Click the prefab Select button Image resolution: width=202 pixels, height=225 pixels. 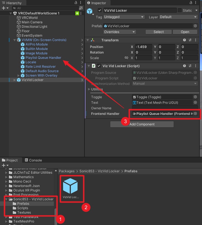[159, 32]
